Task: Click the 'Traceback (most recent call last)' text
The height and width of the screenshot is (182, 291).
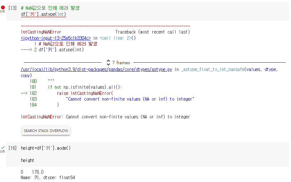Action: (x=153, y=32)
